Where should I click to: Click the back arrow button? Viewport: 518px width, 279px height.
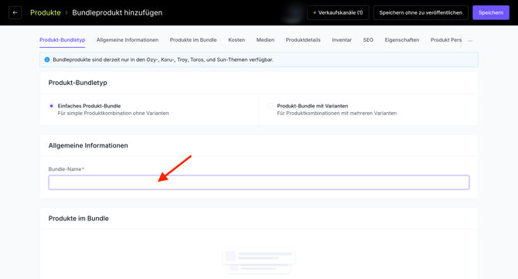point(15,12)
